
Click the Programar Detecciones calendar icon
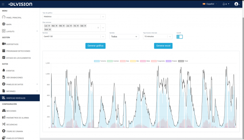(4, 51)
